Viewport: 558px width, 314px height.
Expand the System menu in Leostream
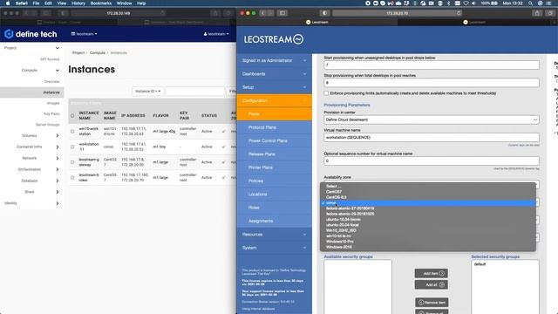(x=274, y=248)
